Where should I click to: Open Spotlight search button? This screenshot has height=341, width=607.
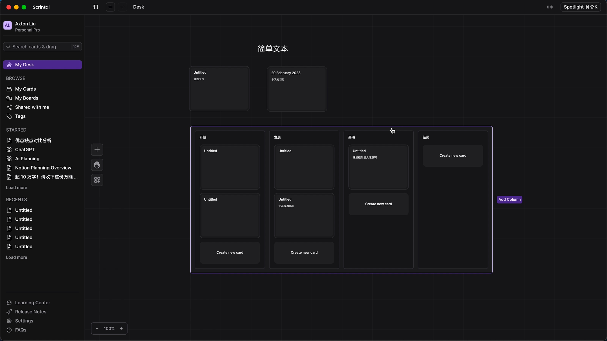tap(580, 7)
